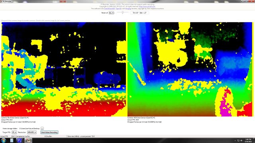
Task: Click 'Camera: MS Kinect Sensor (OpenNI) #2' label
Action: (141, 118)
